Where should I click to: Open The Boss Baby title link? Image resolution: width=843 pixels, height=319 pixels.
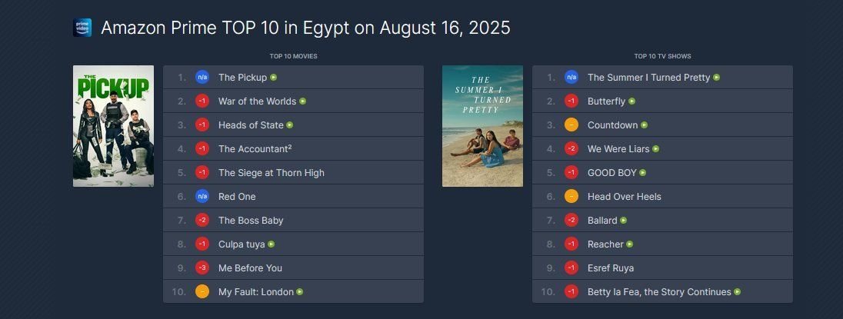click(x=251, y=221)
